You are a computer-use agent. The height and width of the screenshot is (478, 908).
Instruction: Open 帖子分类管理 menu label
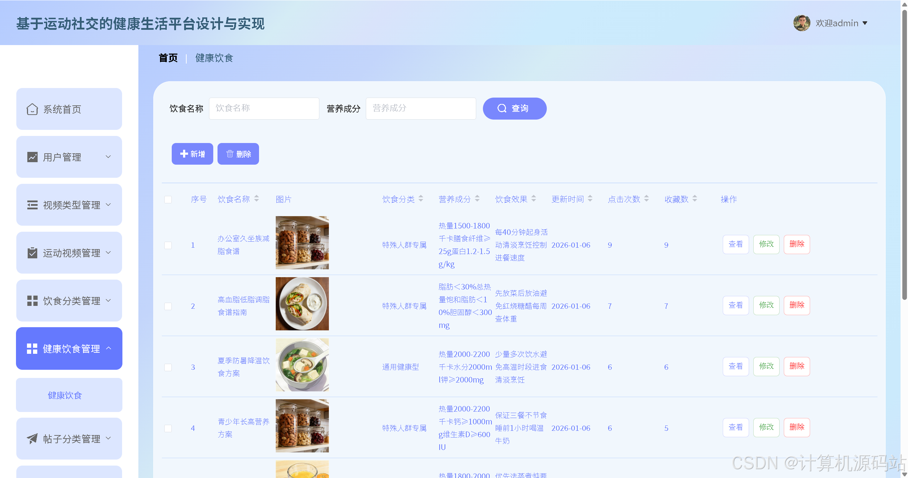click(x=72, y=439)
